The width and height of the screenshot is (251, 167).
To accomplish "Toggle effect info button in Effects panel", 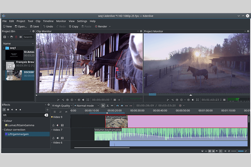I will coord(47,110).
